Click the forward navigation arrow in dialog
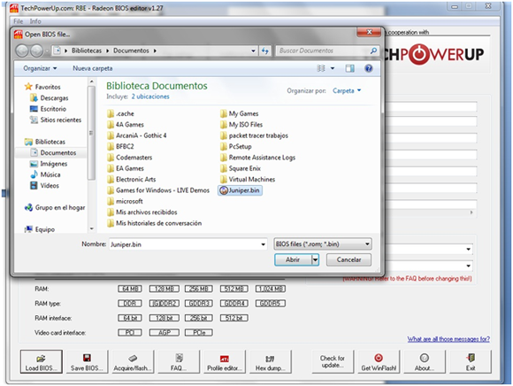Viewport: 513px width, 386px height. point(36,50)
